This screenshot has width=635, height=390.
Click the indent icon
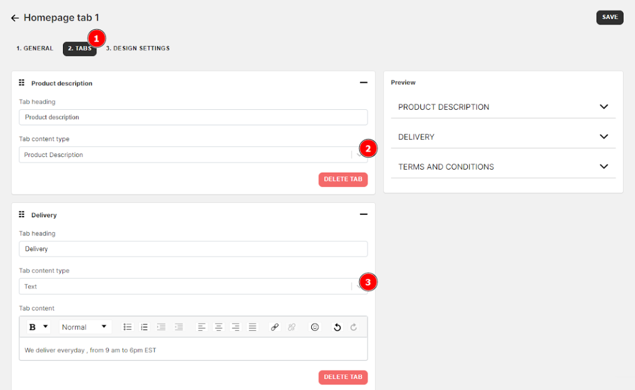pos(161,327)
